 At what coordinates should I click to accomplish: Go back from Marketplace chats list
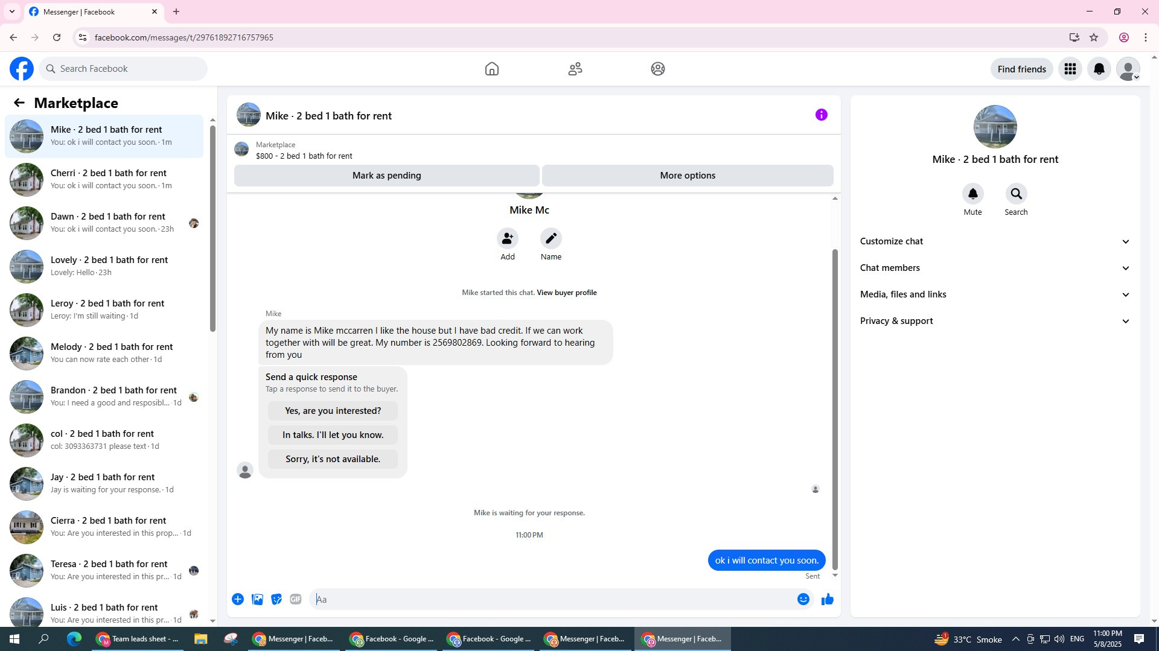point(19,103)
